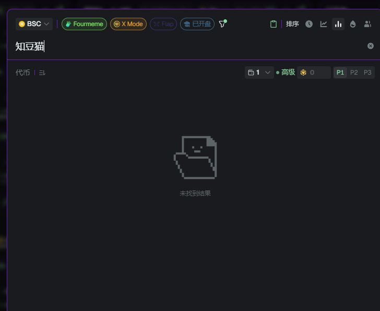
Task: Open the BSC chain dropdown
Action: click(34, 24)
